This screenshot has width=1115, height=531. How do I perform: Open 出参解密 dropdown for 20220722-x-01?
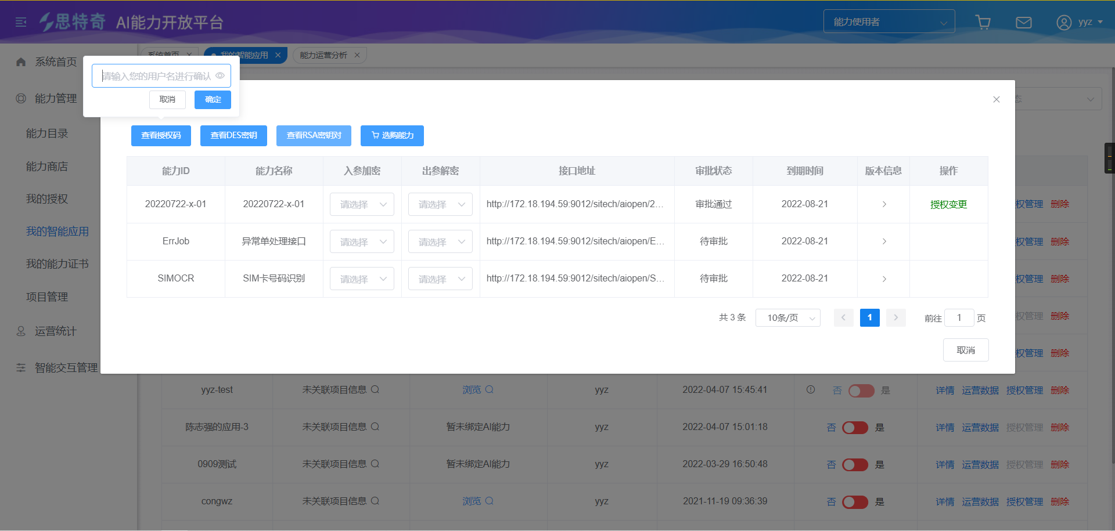pyautogui.click(x=440, y=204)
